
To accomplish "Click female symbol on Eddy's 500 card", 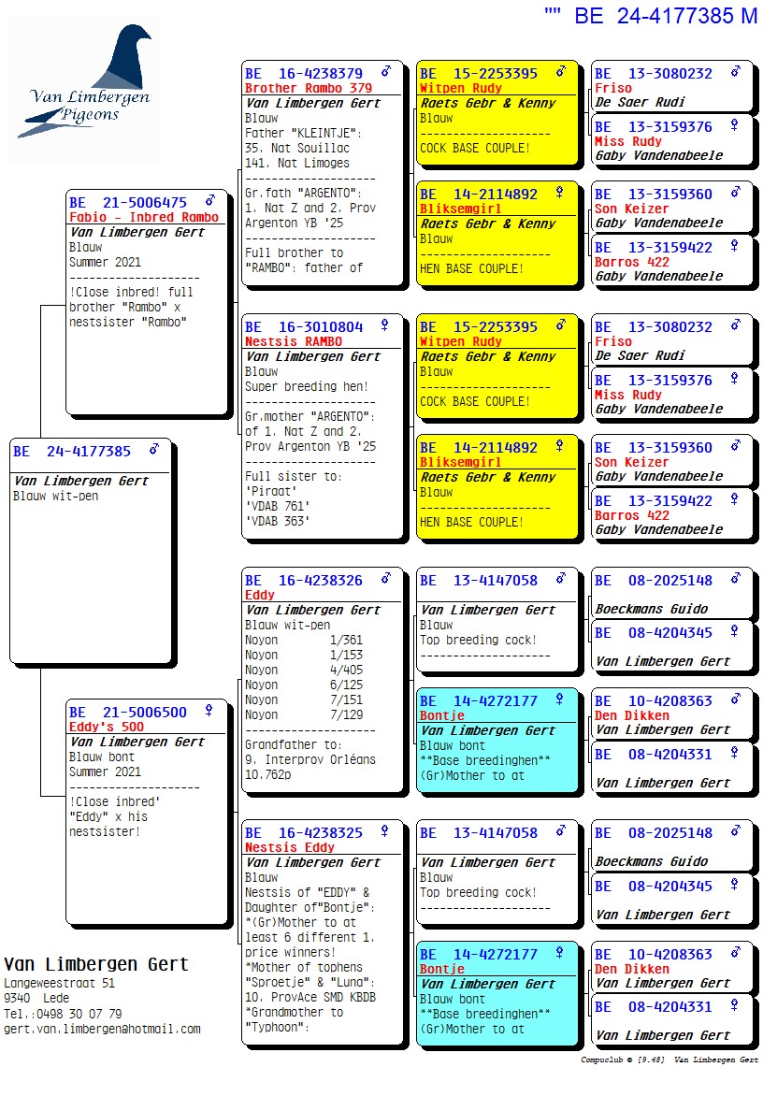I will point(209,711).
